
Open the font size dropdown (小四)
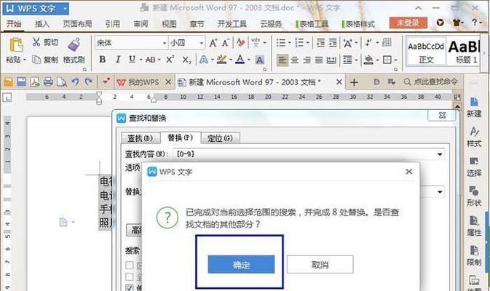coord(202,43)
